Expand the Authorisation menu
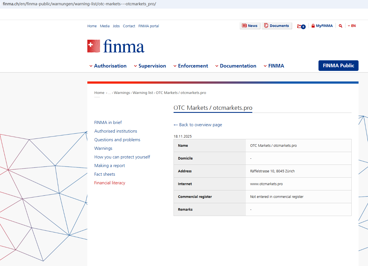 coord(108,66)
